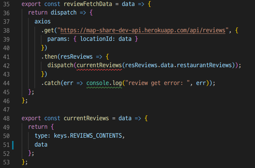Screen dimensions: 255x168
Task: Click restaurantReviews property on line 42
Action: 204,65
